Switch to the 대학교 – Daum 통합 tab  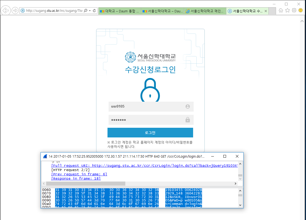(x=120, y=11)
